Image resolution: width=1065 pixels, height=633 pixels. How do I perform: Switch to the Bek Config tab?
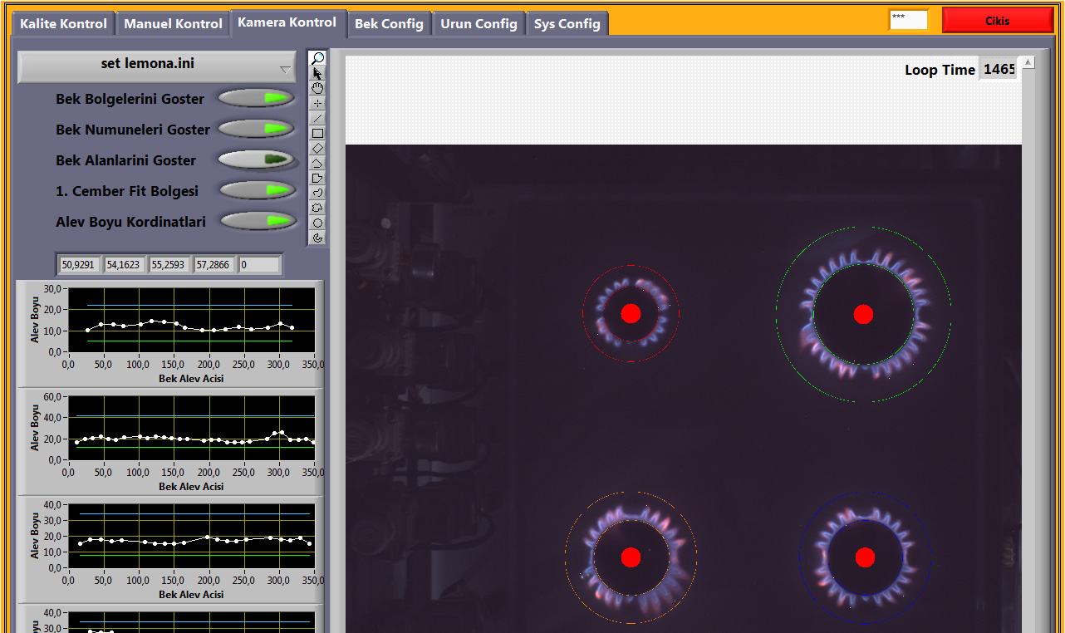point(389,24)
